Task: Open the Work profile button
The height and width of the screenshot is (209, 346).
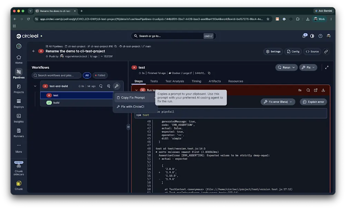Action: point(319,19)
